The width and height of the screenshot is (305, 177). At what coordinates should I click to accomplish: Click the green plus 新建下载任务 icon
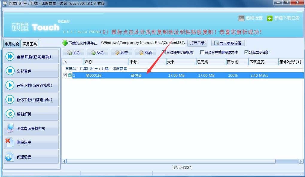270,18
